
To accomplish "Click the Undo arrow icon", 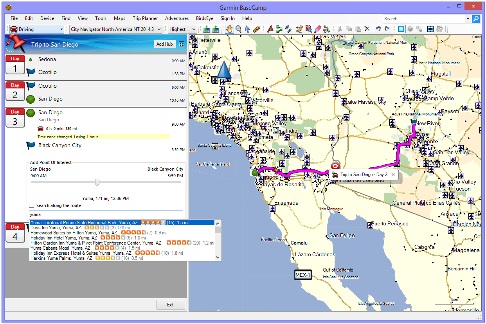I will point(378,29).
